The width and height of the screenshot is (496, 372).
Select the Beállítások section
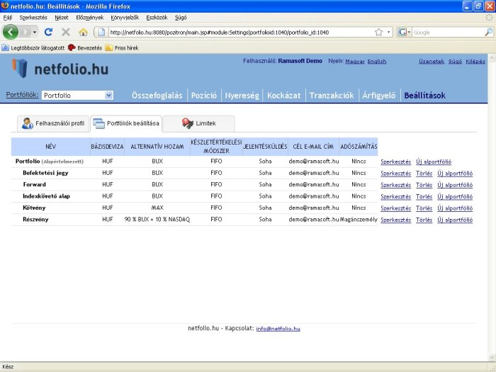(x=424, y=96)
